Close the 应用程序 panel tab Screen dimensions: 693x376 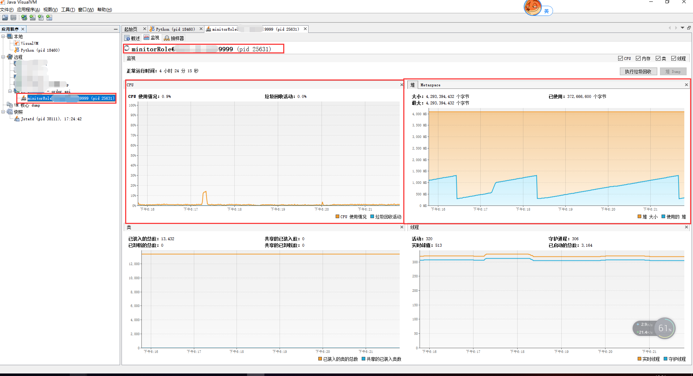pos(23,29)
